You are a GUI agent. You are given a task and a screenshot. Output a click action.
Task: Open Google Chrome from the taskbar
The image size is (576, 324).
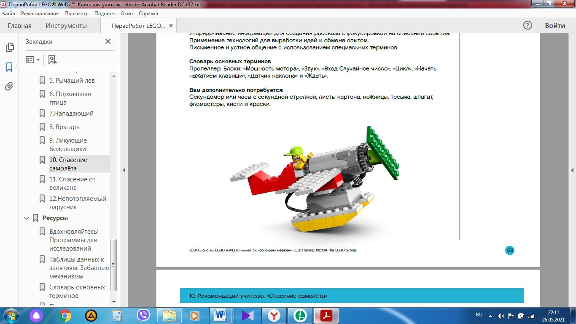coord(65,316)
